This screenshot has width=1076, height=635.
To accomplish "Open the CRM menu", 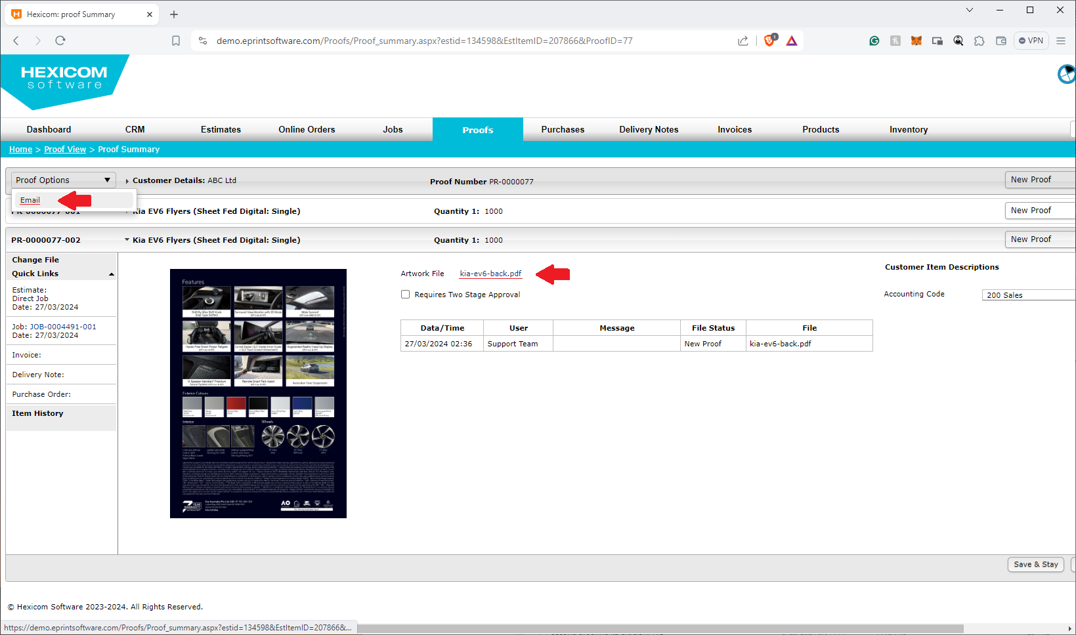I will [x=135, y=130].
